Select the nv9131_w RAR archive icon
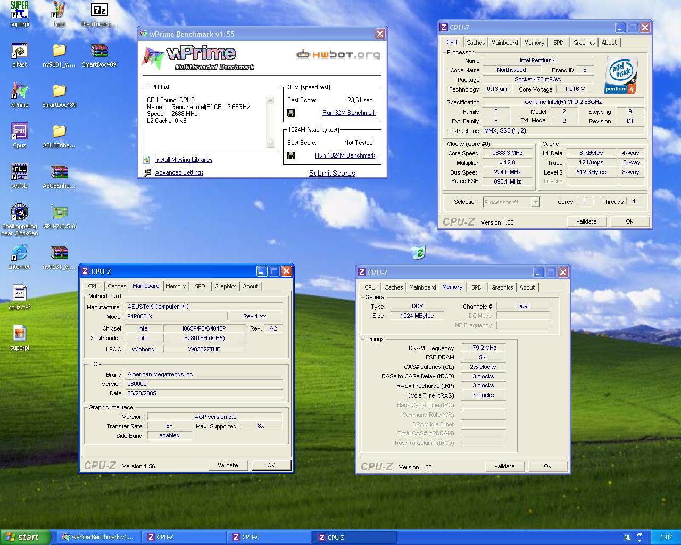Screen dimensions: 681x545 click(59, 253)
